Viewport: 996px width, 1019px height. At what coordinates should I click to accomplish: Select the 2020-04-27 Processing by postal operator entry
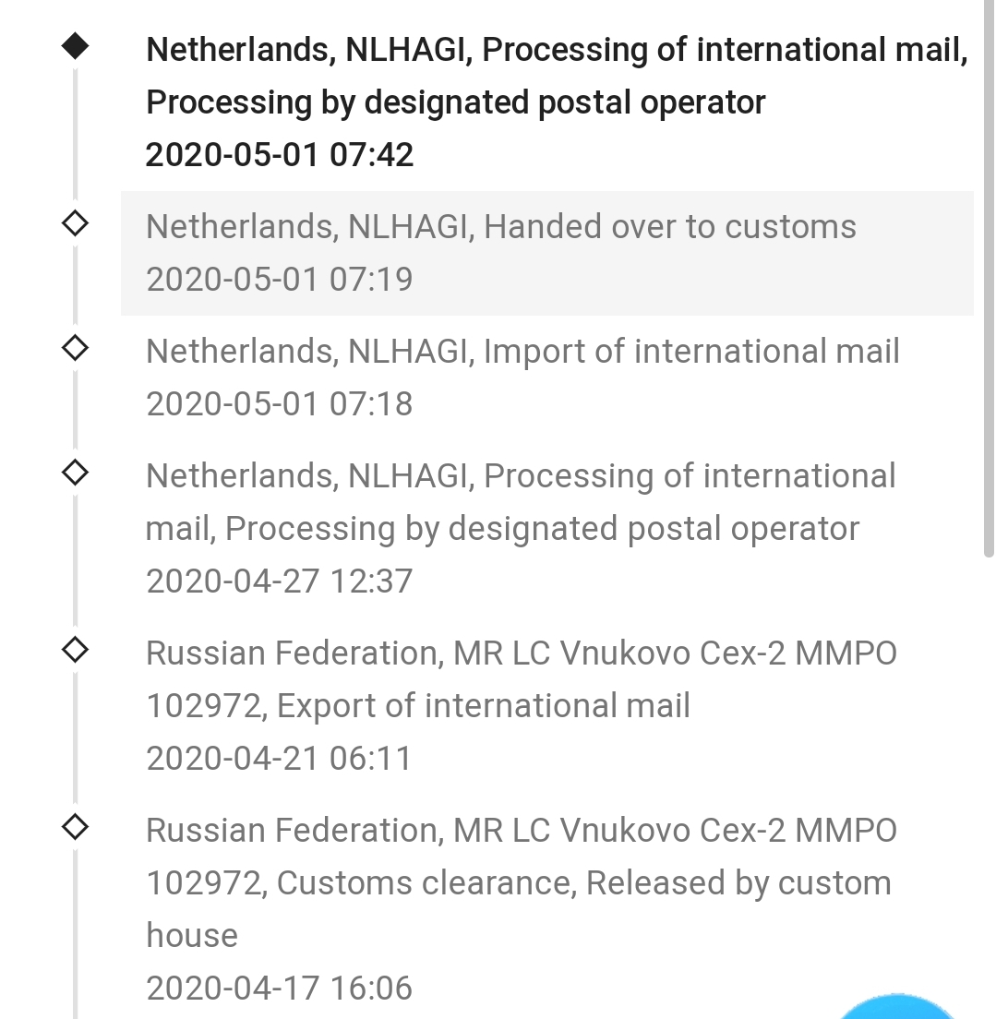(x=546, y=528)
